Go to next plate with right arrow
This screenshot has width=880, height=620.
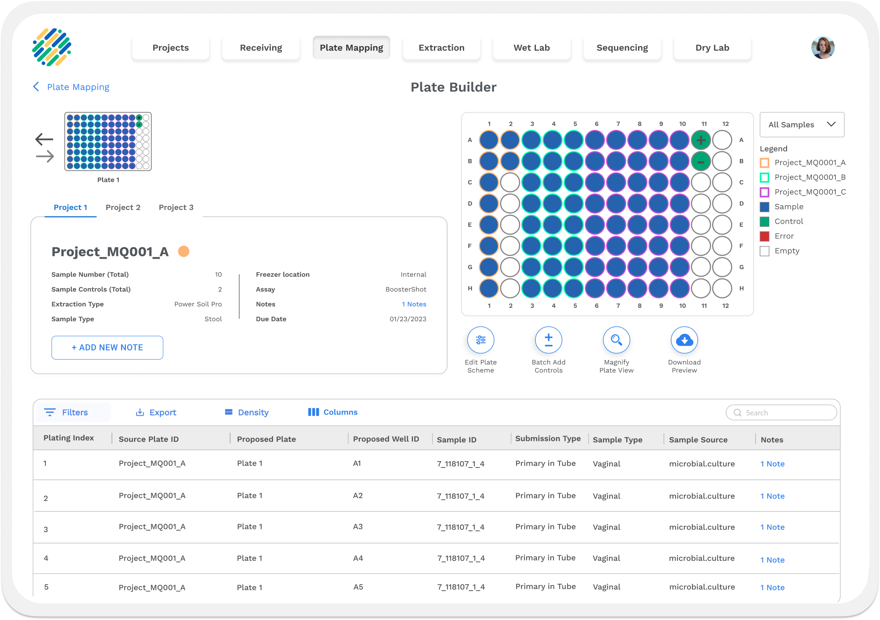(x=45, y=157)
